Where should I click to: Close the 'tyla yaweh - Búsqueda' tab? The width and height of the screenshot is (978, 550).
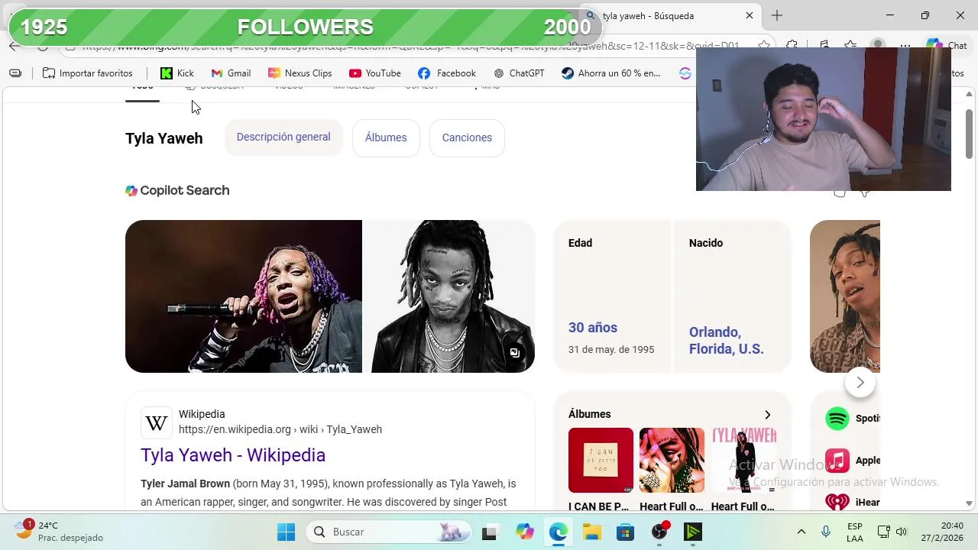coord(750,15)
